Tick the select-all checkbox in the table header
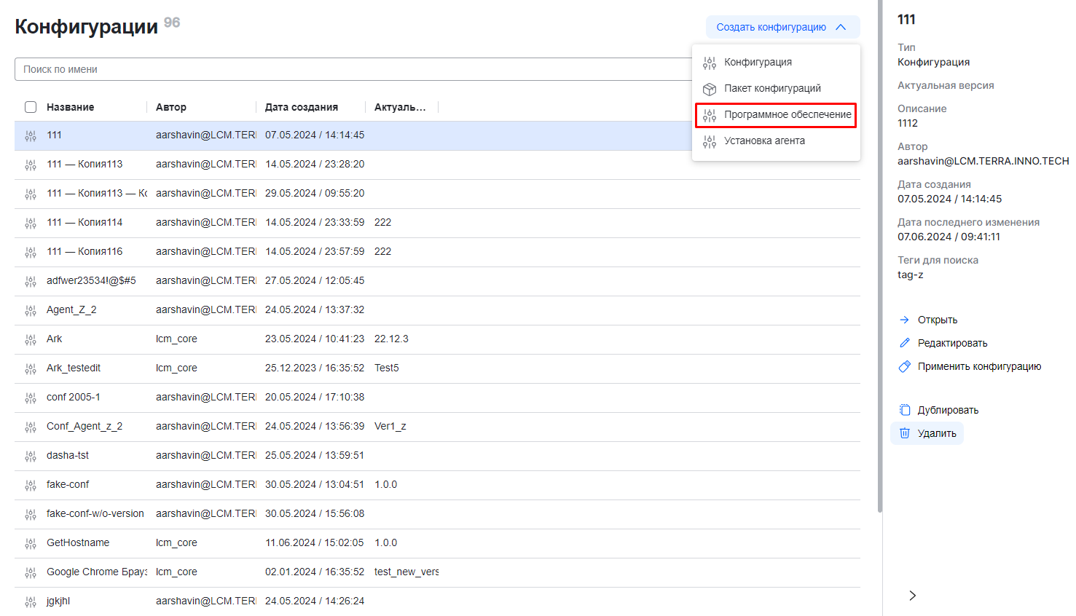Viewport: 1076px width, 616px height. click(31, 107)
